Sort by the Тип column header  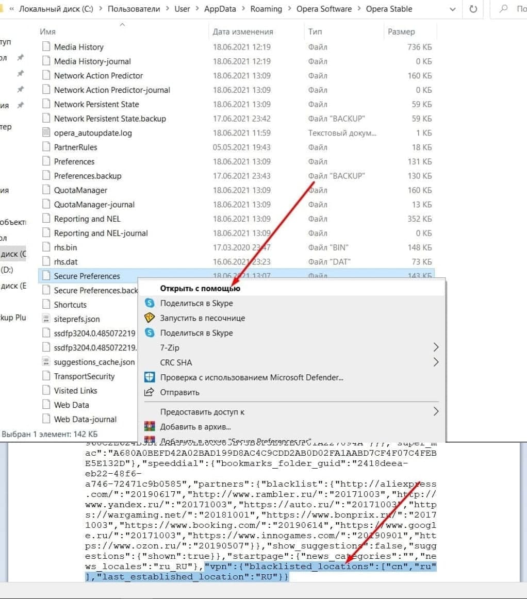[315, 32]
